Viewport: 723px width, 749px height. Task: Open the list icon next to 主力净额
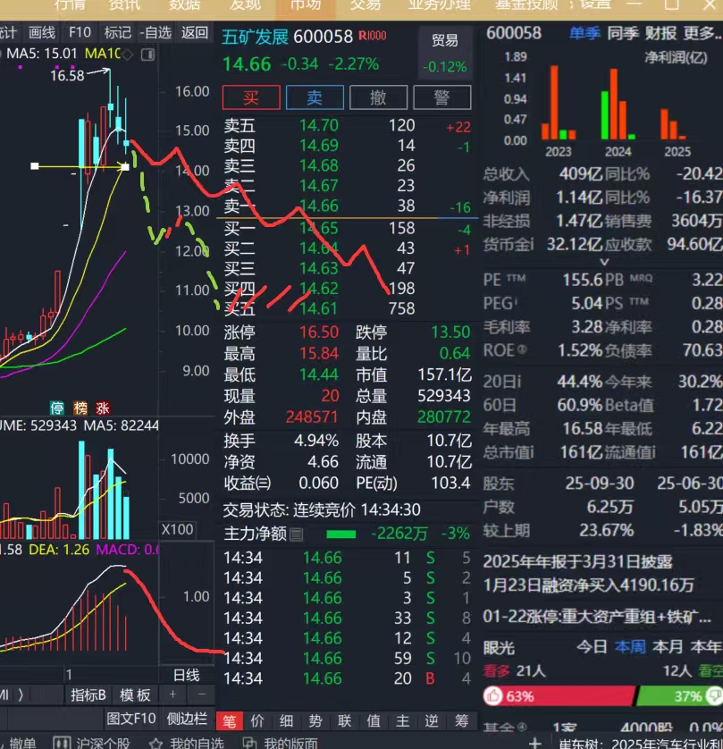[x=296, y=534]
